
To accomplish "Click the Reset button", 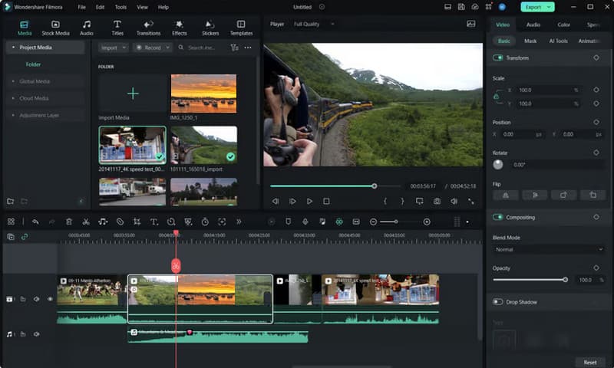I will point(589,362).
